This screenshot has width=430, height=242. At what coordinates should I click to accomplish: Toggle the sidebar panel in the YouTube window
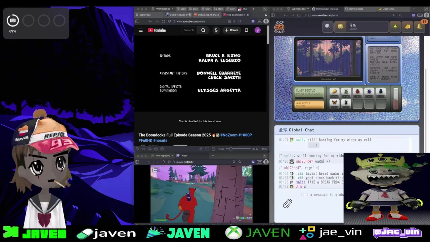137,21
